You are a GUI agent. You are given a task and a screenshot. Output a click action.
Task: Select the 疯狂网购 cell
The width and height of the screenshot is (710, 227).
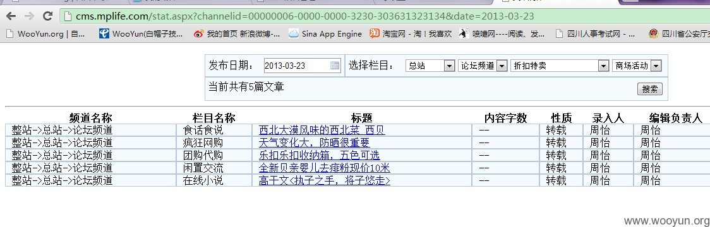tap(214, 143)
